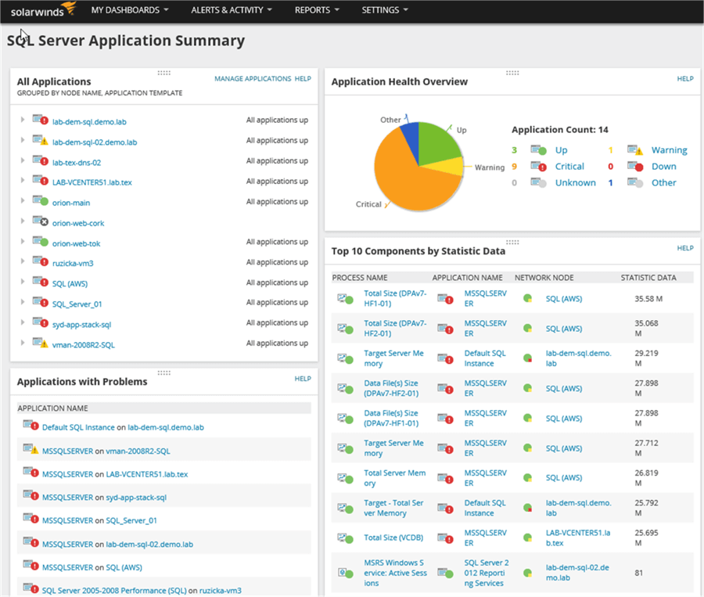Click critical status icon for SQL_Server_01 node
Screen dimensions: 704x597
41,301
